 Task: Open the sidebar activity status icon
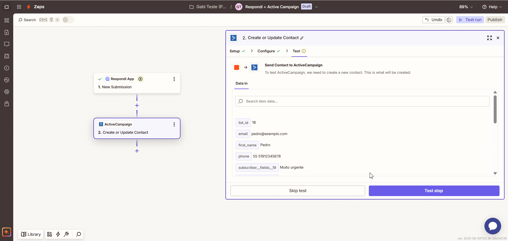[7, 80]
